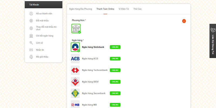Click the mail icon on Liên Hệ Chúng Tôi tab

[213, 30]
